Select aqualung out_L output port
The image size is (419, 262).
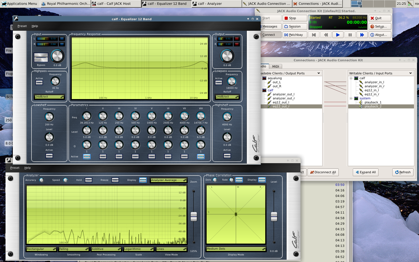(277, 82)
